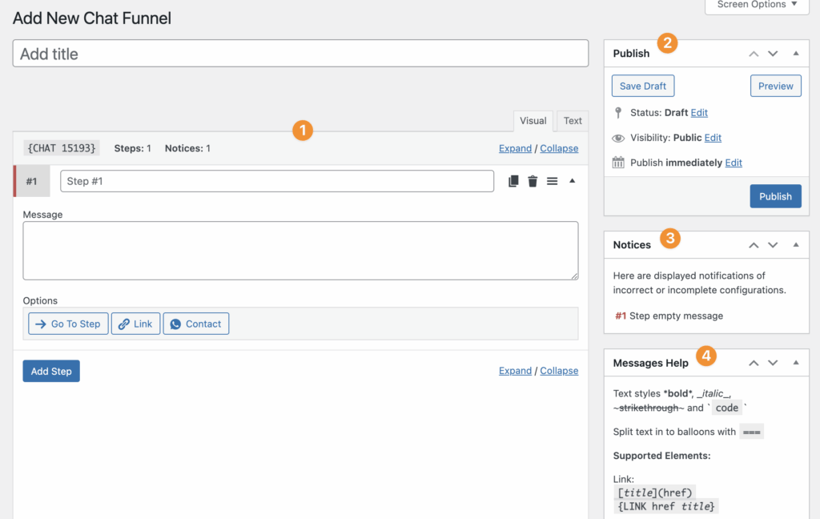Add a Go To Step option
This screenshot has width=820, height=519.
coord(68,324)
